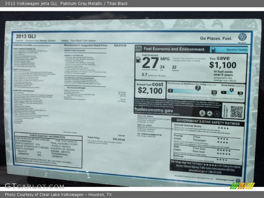The width and height of the screenshot is (264, 198).
Task: Click the fueleconomy.gov web address
Action: coord(153,110)
